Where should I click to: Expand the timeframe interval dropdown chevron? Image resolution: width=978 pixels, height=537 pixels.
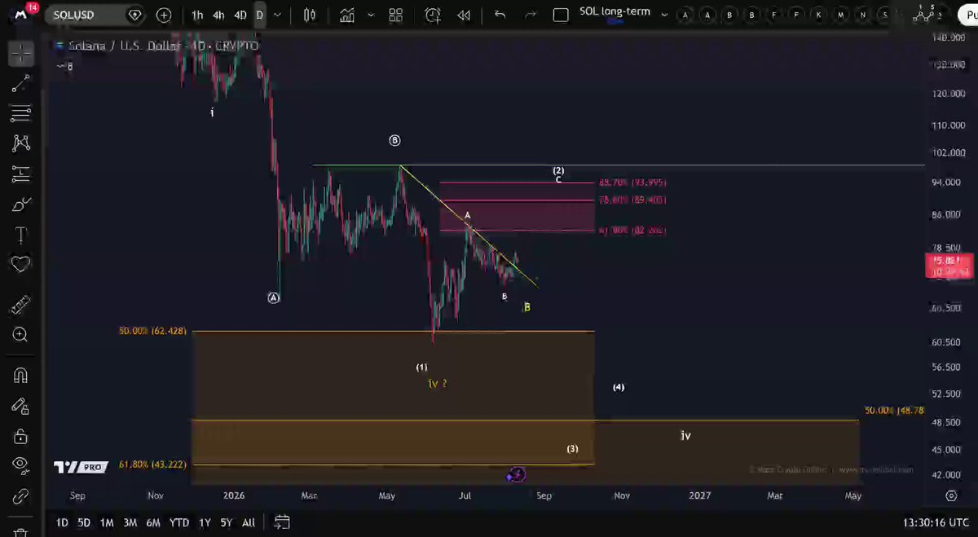[x=278, y=15]
